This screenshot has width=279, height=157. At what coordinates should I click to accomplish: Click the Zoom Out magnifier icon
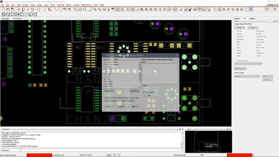(151, 10)
